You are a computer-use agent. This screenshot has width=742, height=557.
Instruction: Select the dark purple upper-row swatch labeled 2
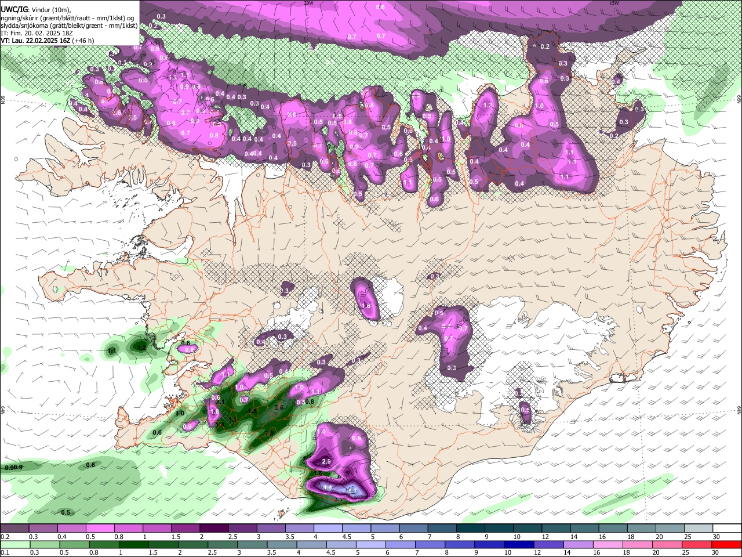(214, 528)
